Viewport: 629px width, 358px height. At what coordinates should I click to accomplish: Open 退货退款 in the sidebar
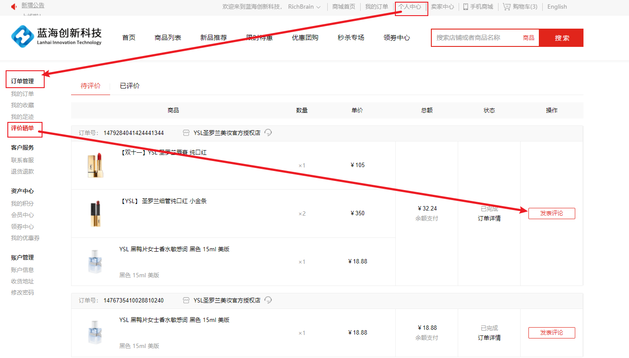(22, 171)
